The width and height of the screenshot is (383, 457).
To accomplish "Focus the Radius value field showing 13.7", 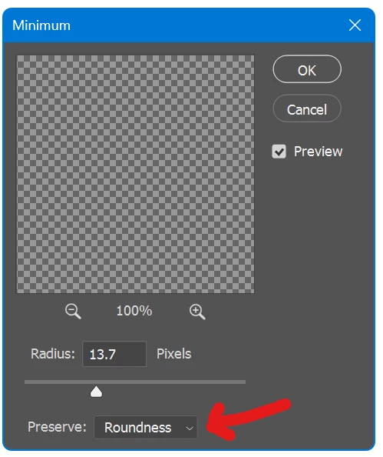I will coord(114,354).
